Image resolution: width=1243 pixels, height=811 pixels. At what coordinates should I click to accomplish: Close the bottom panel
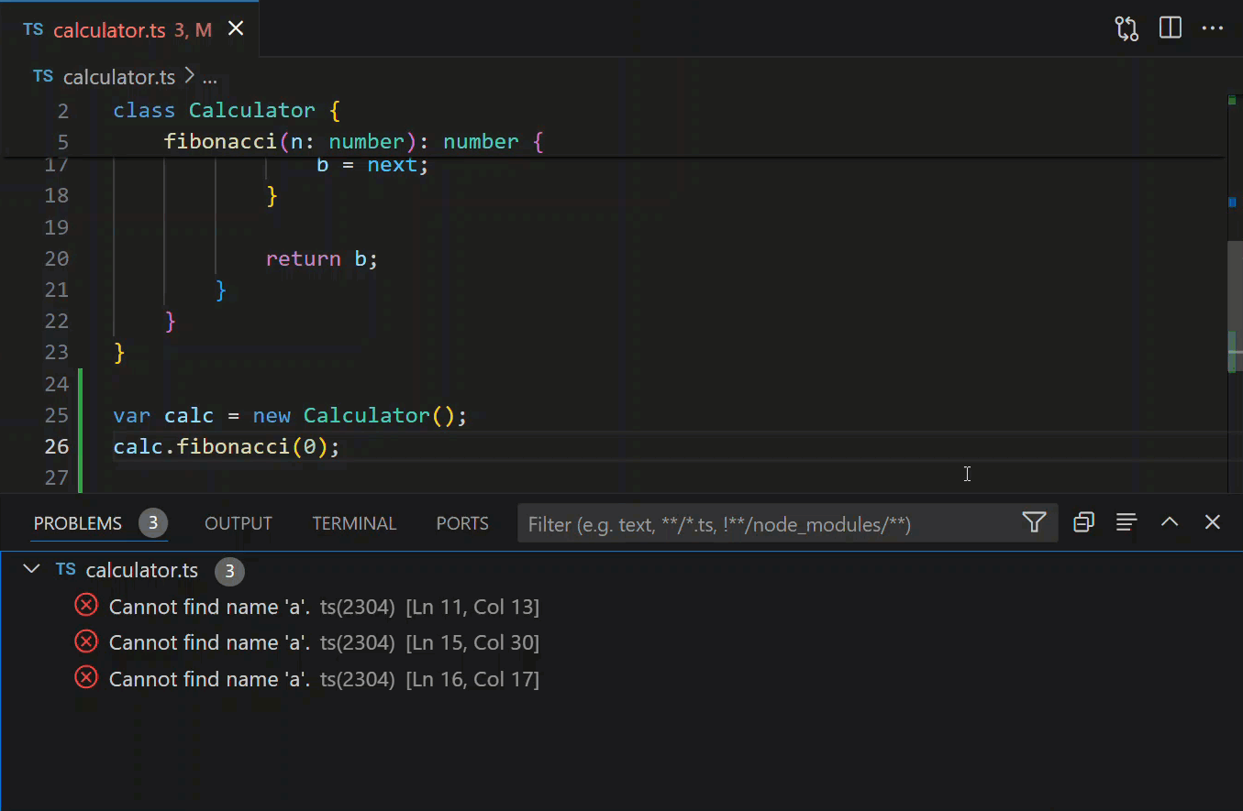point(1212,522)
